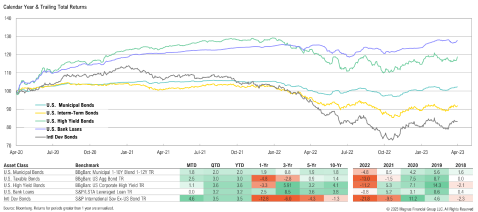The image size is (478, 212).
Task: Select the 2022 calendar year column header
Action: (363, 164)
